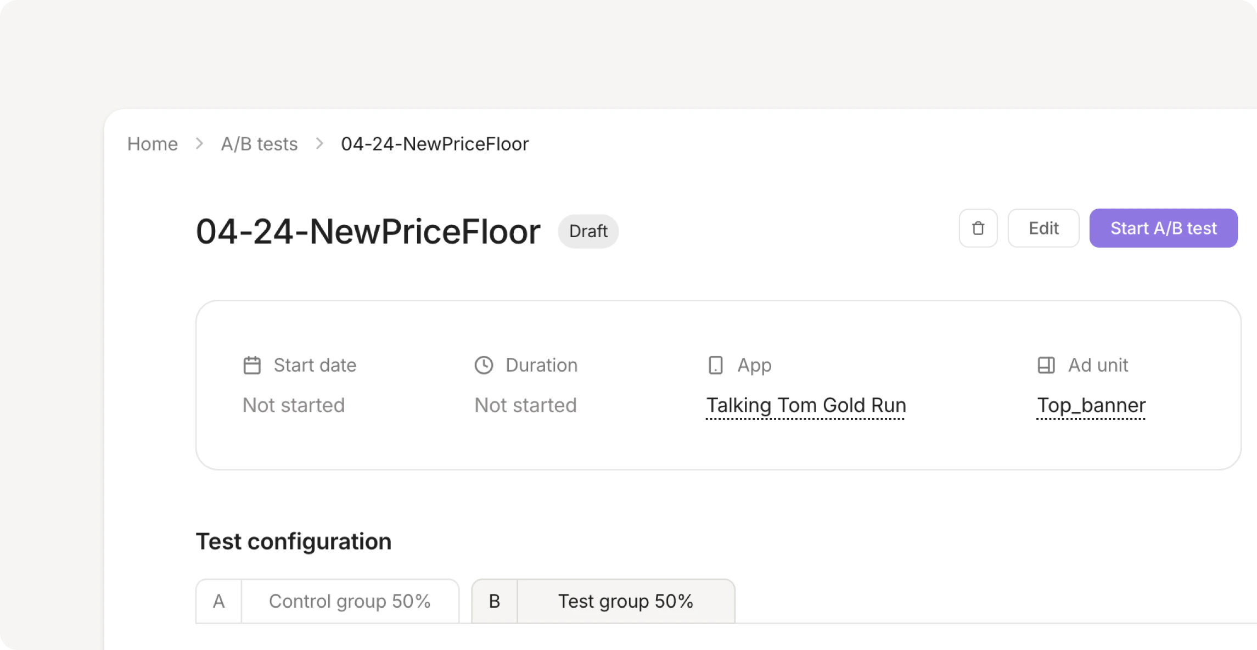
Task: Click the Edit button
Action: 1043,228
